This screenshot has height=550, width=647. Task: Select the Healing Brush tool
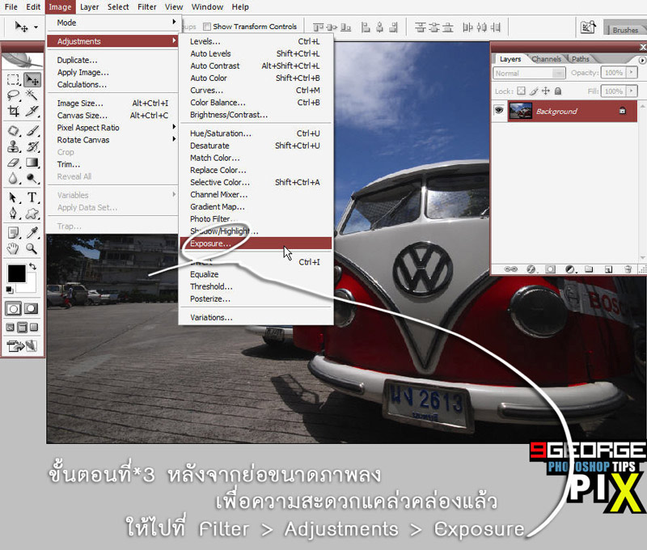click(13, 131)
